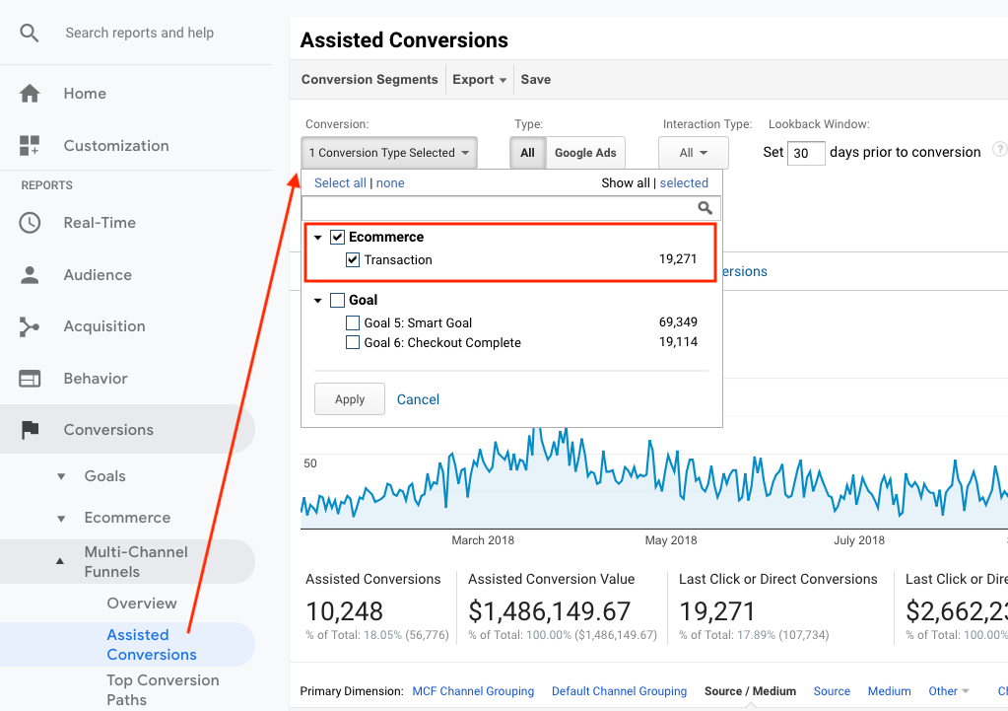Click the Real-Time clock icon
The image size is (1008, 711).
30,223
